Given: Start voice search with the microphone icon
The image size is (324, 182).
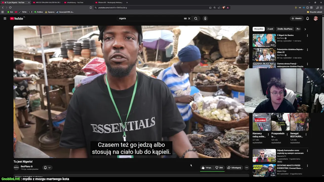Looking at the screenshot, I should click(x=205, y=18).
